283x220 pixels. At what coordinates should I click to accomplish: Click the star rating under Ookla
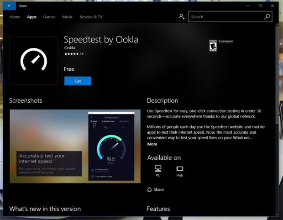[71, 54]
